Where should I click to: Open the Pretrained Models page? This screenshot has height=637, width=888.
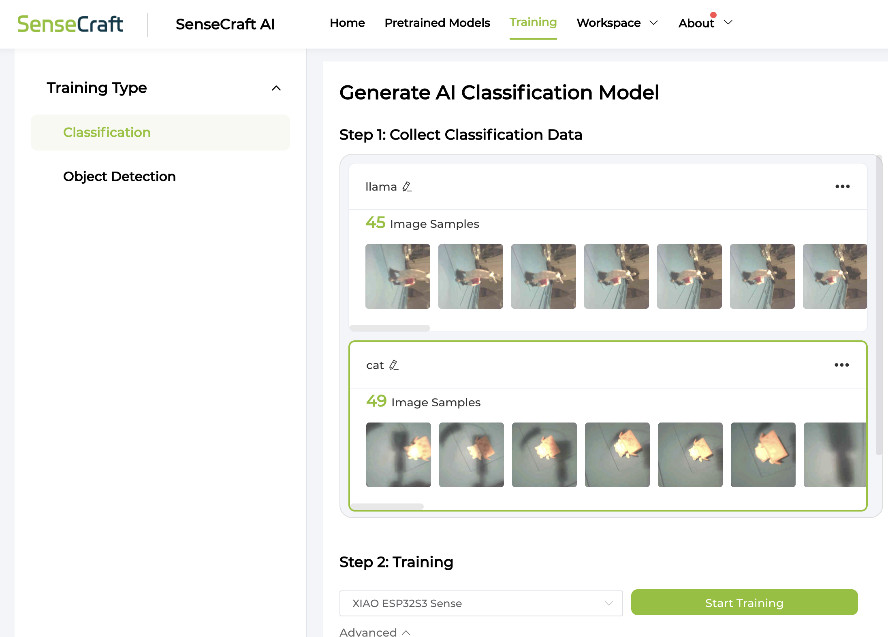click(437, 23)
